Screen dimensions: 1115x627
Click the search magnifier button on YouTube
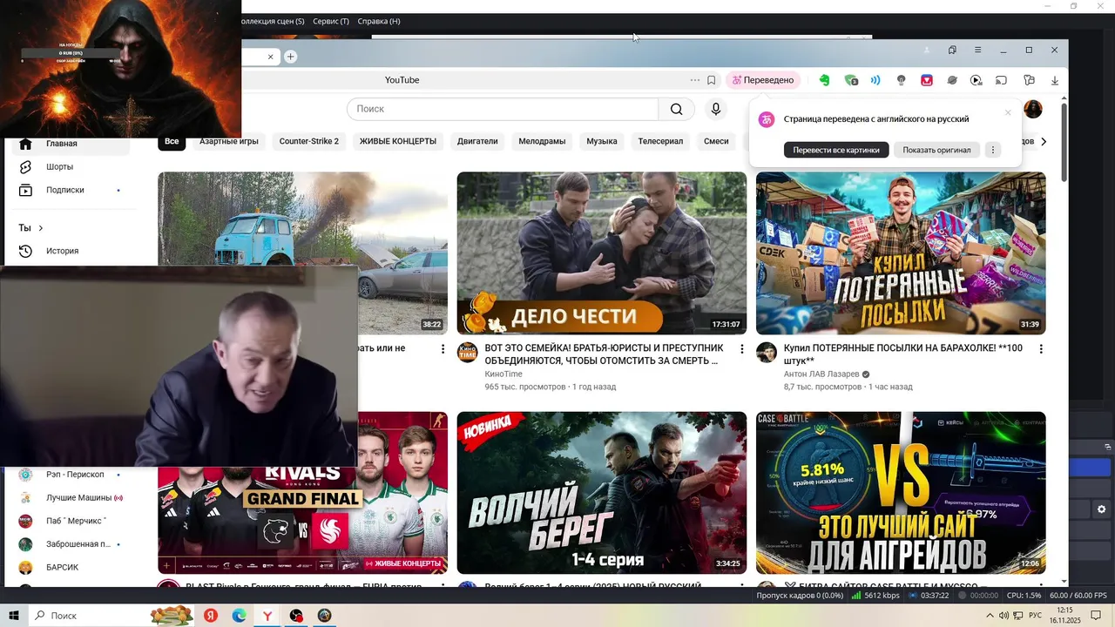coord(677,109)
